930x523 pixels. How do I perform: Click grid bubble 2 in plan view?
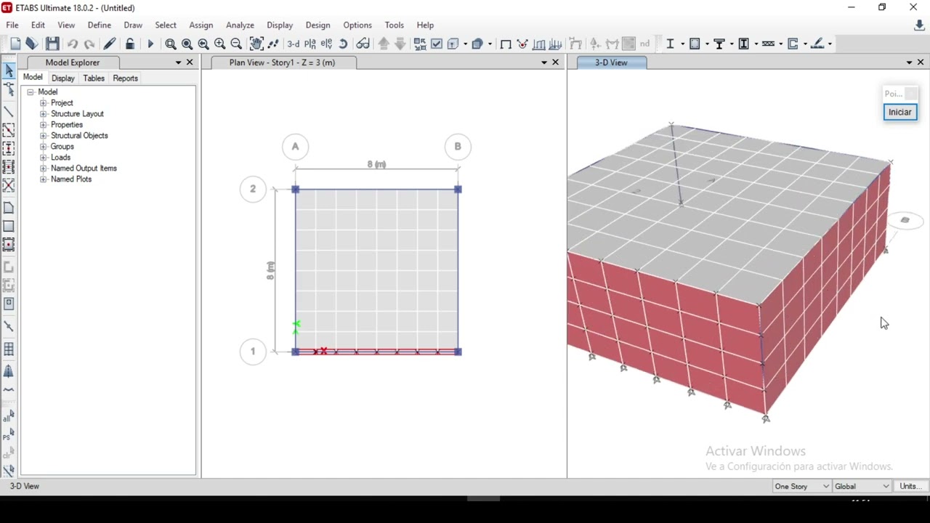[253, 189]
